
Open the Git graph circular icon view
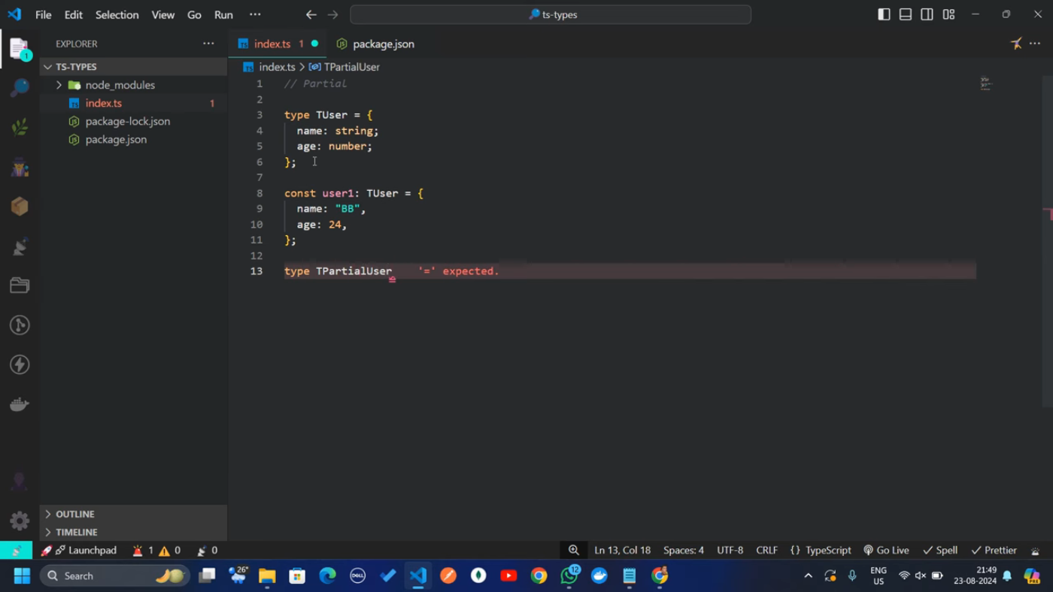pos(20,325)
